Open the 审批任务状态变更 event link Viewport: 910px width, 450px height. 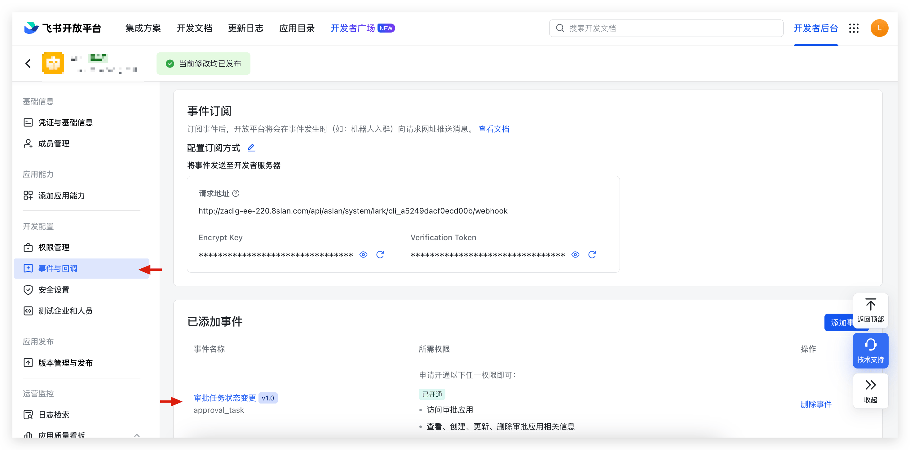coord(225,398)
